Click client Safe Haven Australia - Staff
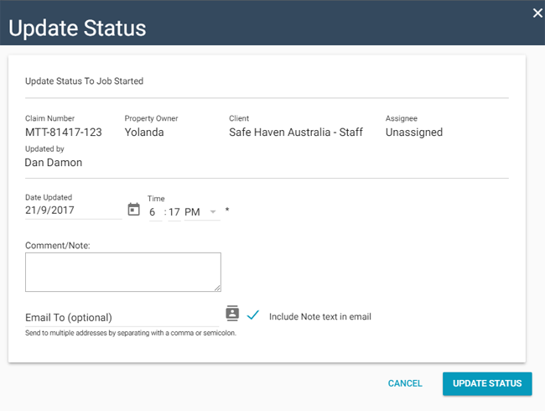 pyautogui.click(x=296, y=133)
